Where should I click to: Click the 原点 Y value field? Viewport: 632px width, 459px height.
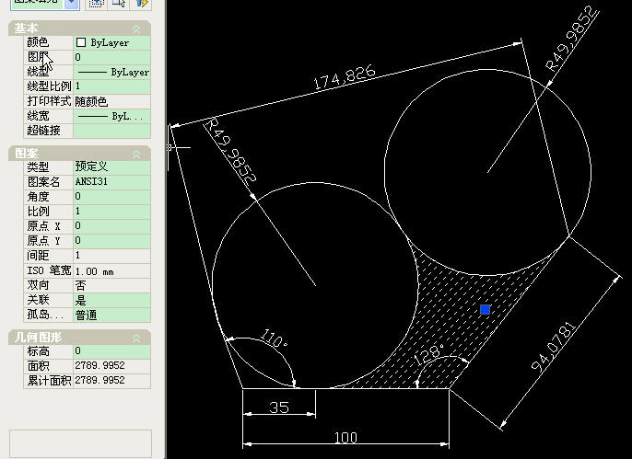point(111,241)
